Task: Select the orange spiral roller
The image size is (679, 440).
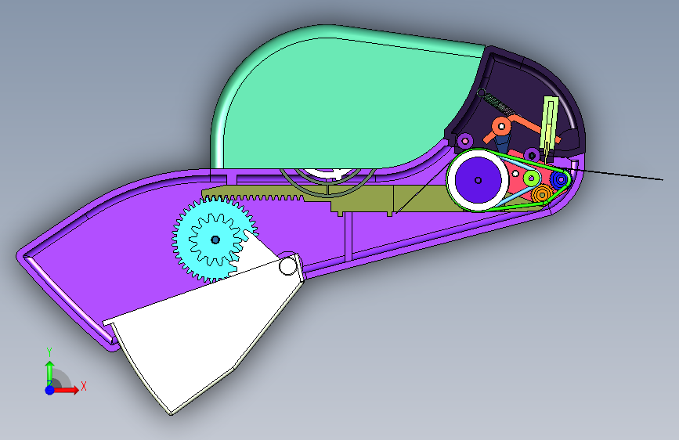Action: [541, 194]
